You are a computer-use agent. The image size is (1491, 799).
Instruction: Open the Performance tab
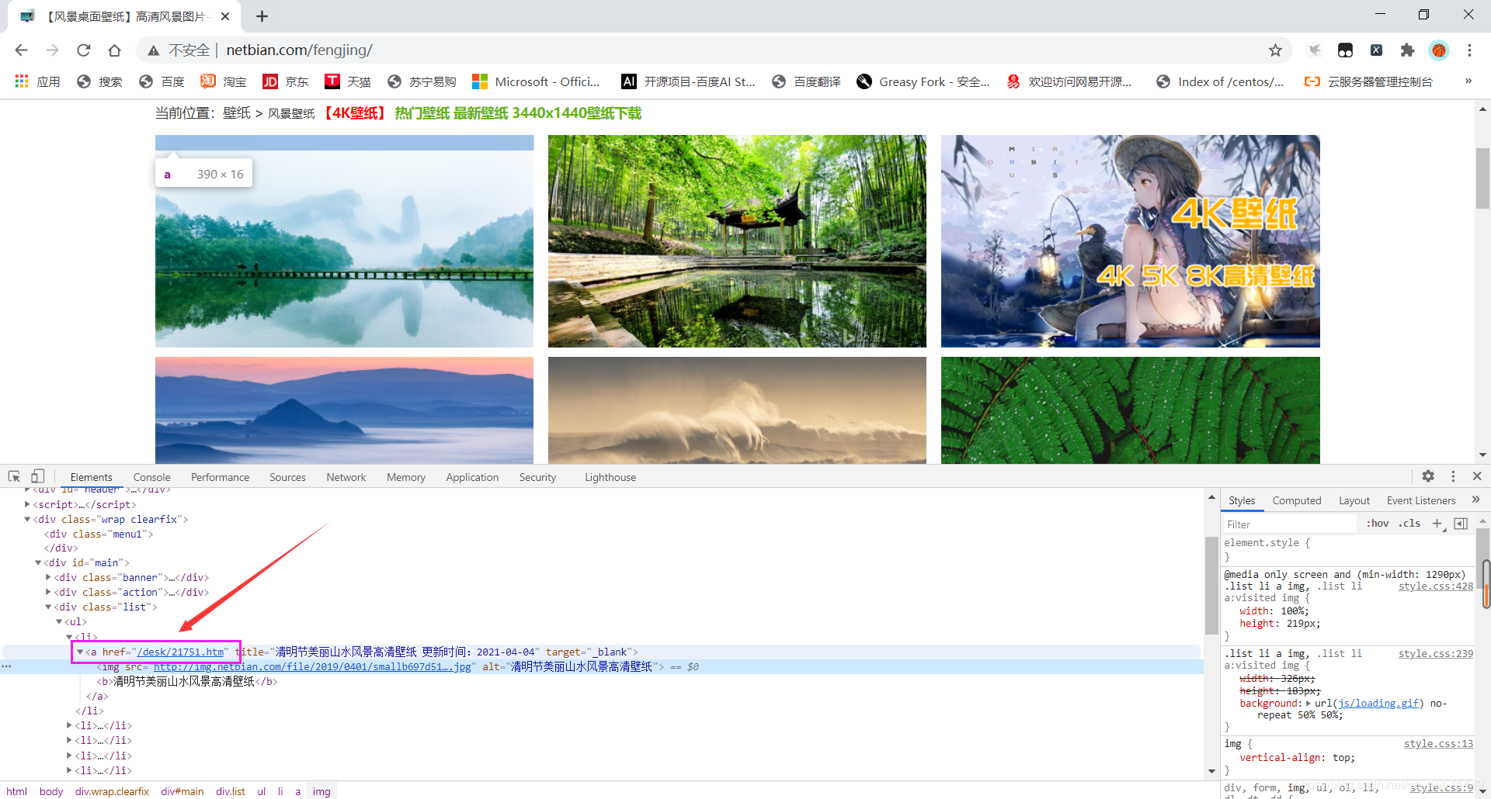point(220,477)
